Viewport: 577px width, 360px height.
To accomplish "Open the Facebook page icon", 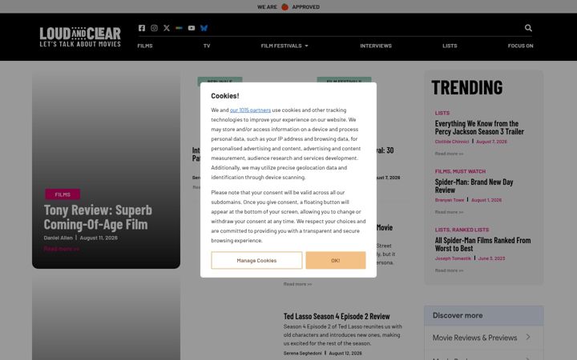I will tap(142, 28).
